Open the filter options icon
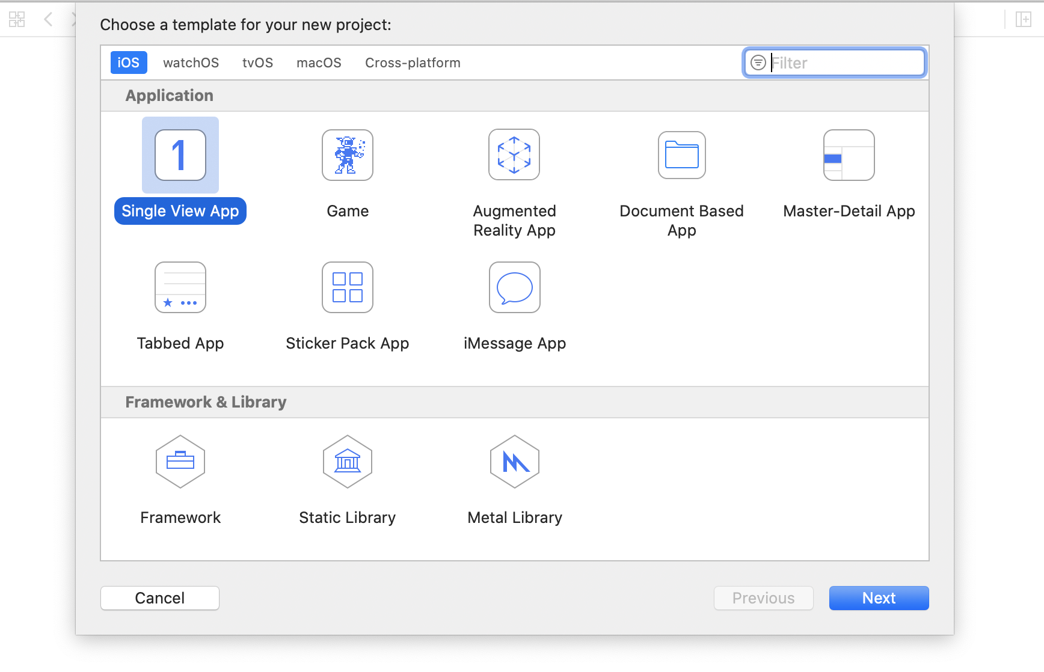This screenshot has width=1044, height=672. [758, 62]
